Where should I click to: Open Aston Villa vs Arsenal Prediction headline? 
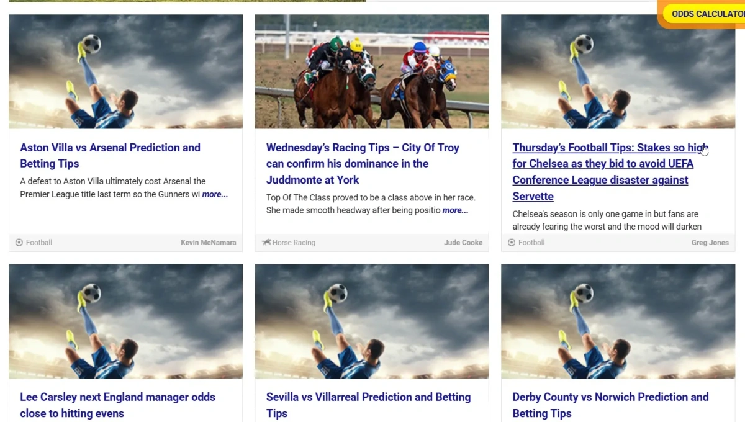point(111,156)
